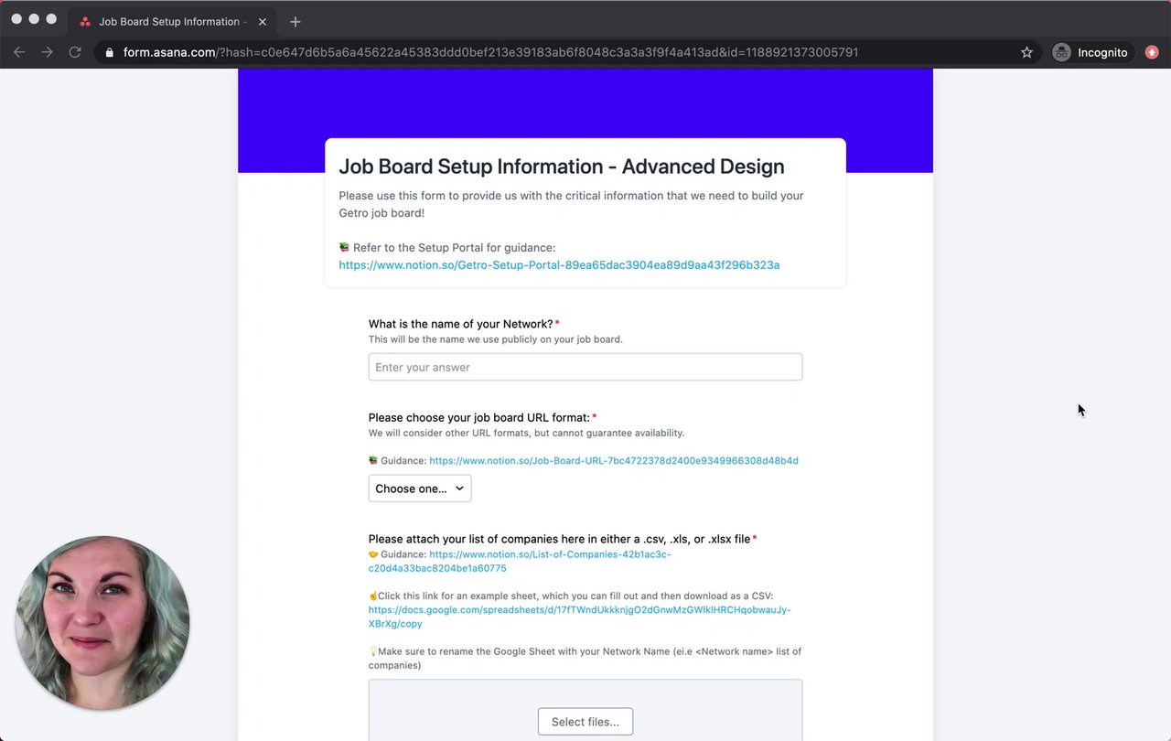Click the Select files... button
Viewport: 1171px width, 741px height.
coord(585,722)
